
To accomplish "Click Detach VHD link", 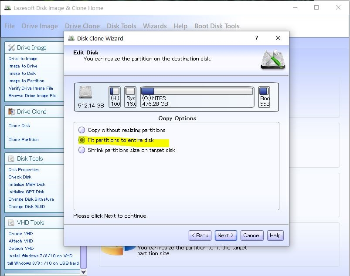I will [x=21, y=248].
